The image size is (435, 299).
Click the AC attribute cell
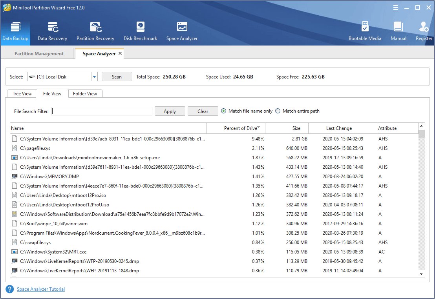pos(382,252)
